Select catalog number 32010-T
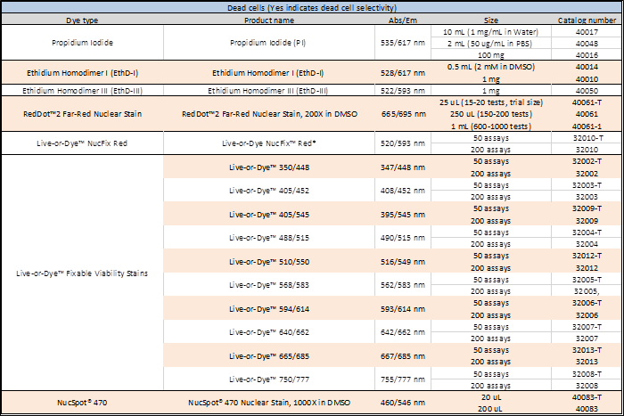Image resolution: width=624 pixels, height=416 pixels. (x=587, y=137)
